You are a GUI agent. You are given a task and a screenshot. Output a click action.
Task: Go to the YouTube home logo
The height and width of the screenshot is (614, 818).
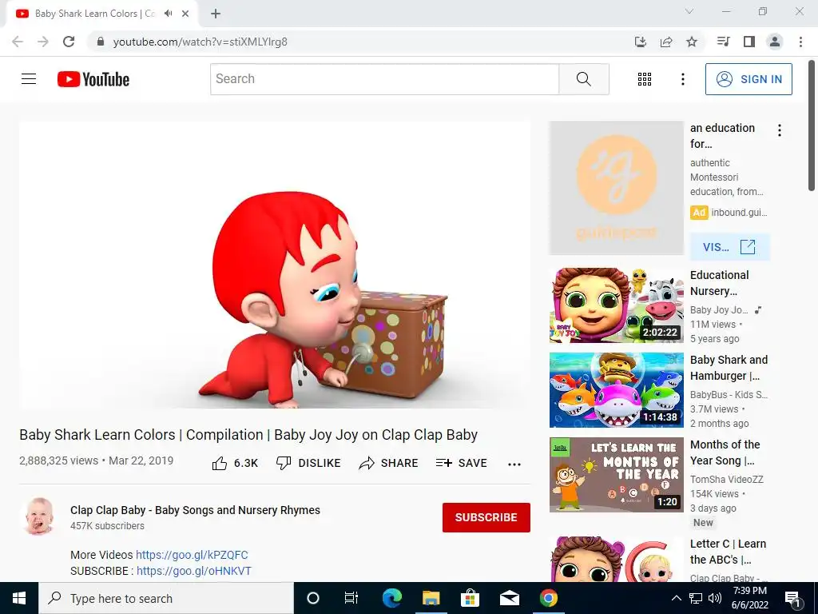93,79
